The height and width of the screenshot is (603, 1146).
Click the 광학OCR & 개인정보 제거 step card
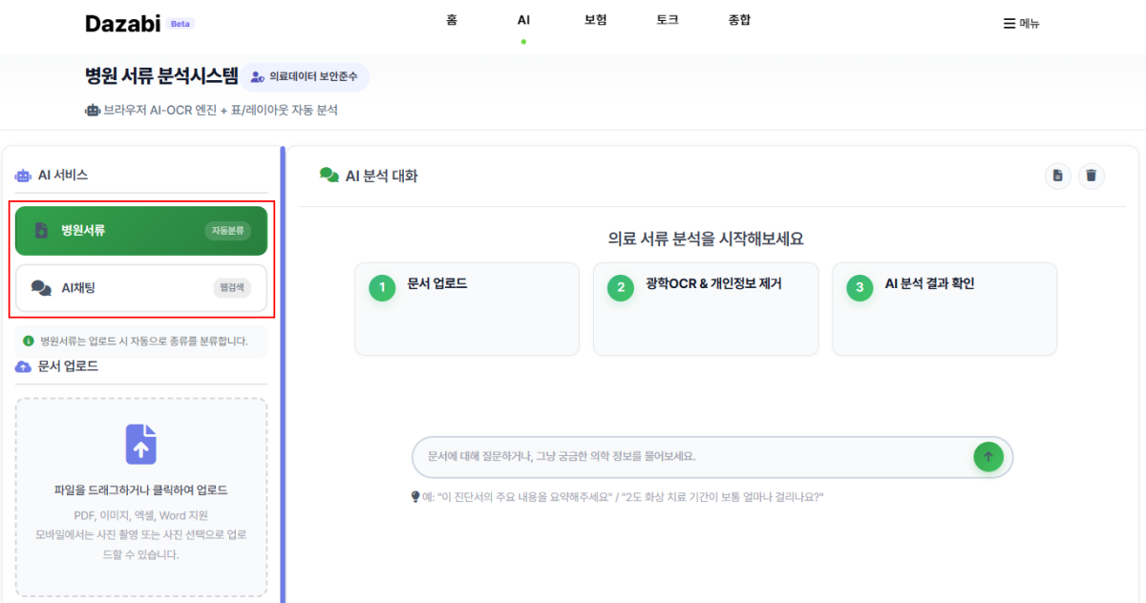point(706,308)
